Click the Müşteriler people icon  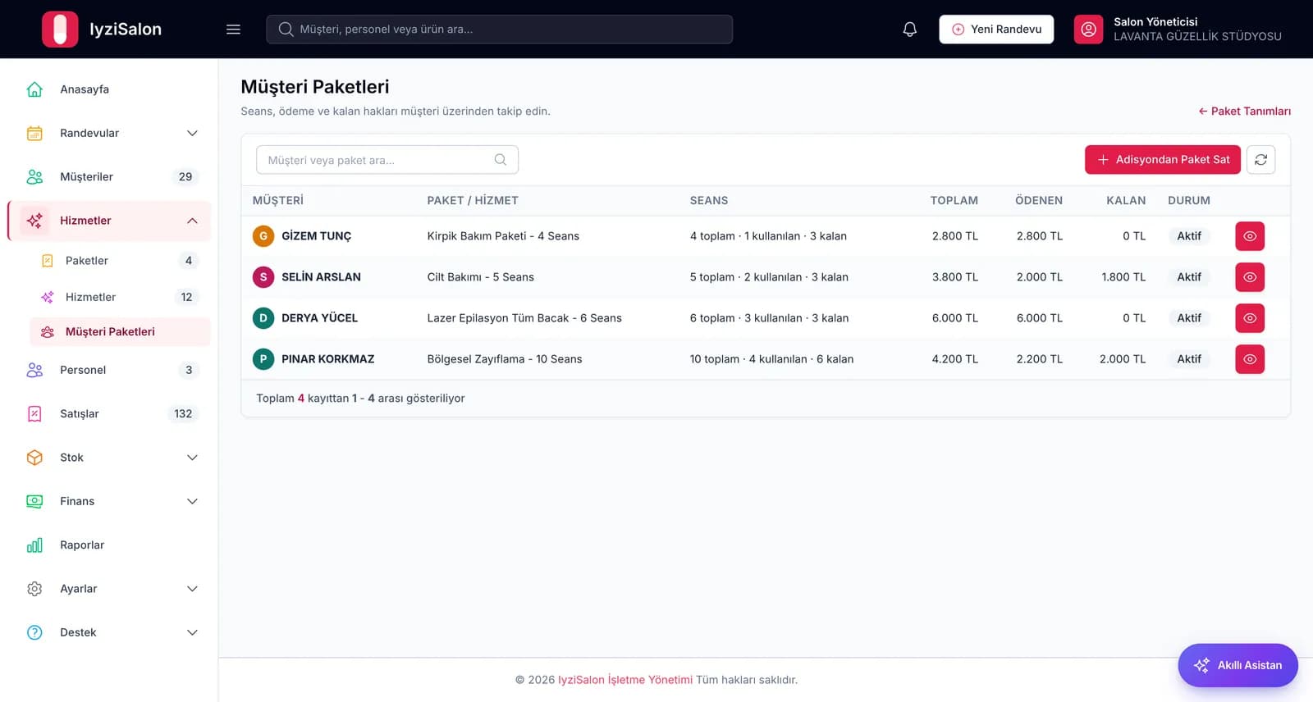click(x=34, y=177)
